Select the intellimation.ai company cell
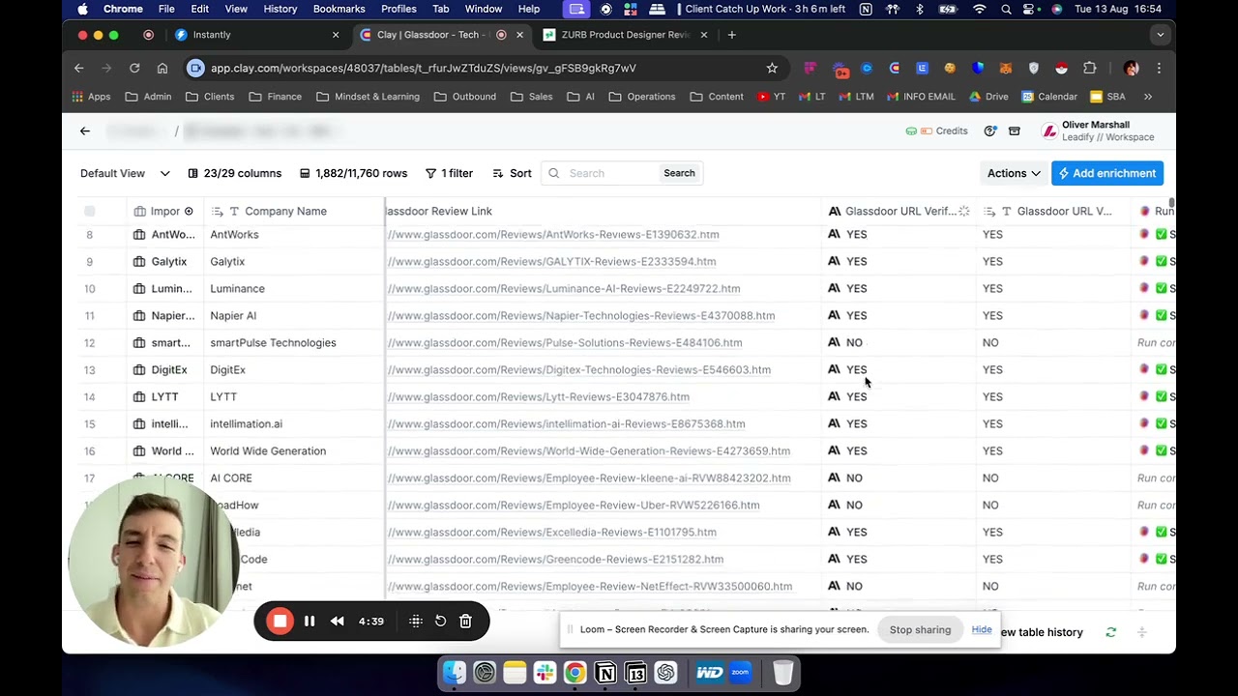This screenshot has width=1238, height=696. click(294, 424)
